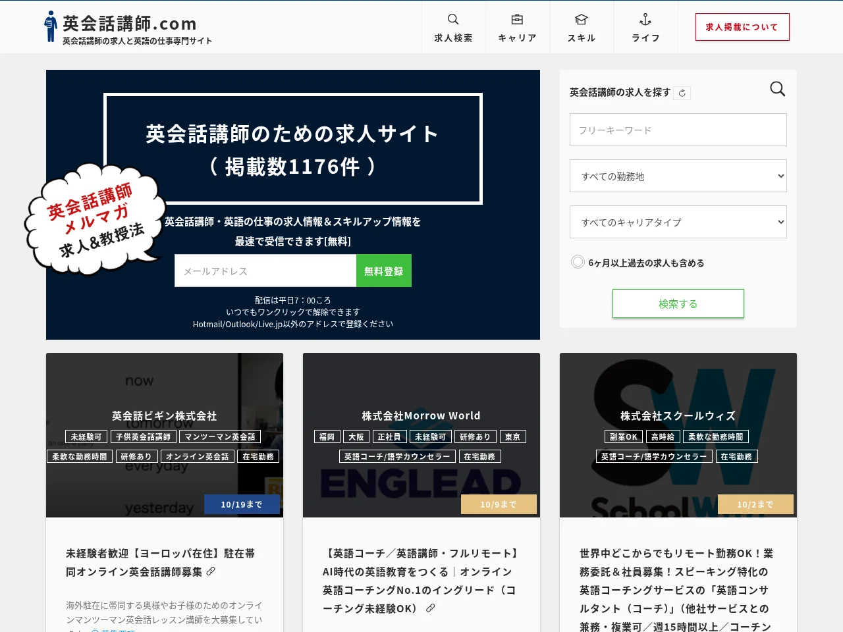
Task: Open the 未経験者歓迎【ヨーロッパ在住】job title
Action: pyautogui.click(x=161, y=562)
